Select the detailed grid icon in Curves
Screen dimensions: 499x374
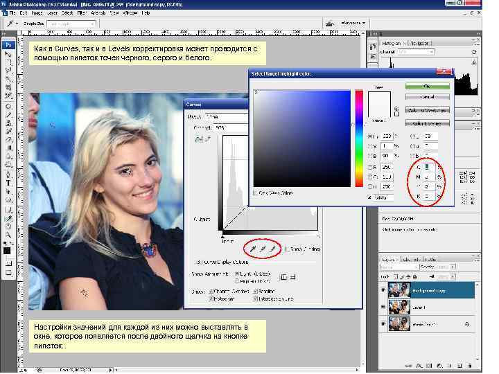(292, 277)
